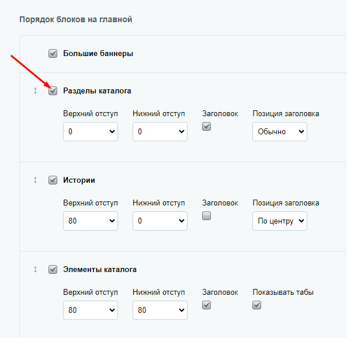Open the По центру position dropdown
The height and width of the screenshot is (338, 347).
(280, 221)
